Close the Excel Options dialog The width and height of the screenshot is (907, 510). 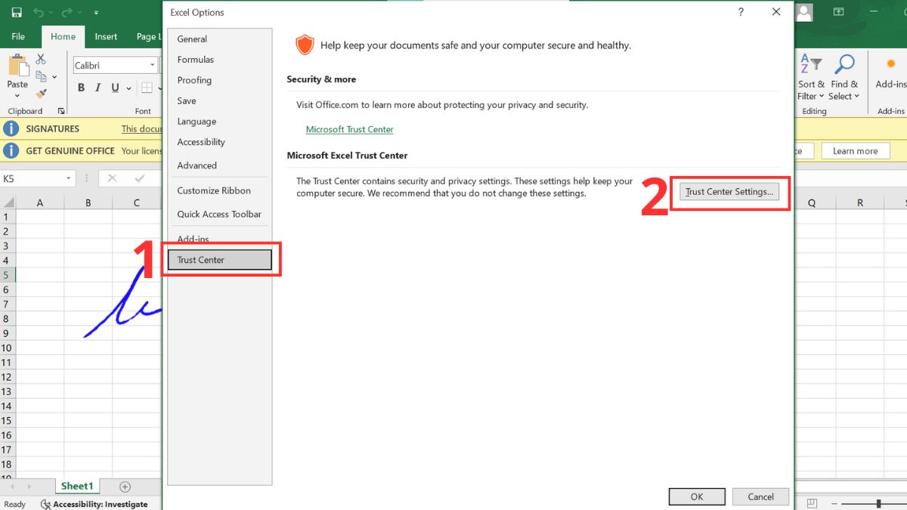[x=775, y=12]
